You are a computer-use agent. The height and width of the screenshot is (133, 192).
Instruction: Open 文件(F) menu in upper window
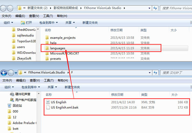[6, 16]
